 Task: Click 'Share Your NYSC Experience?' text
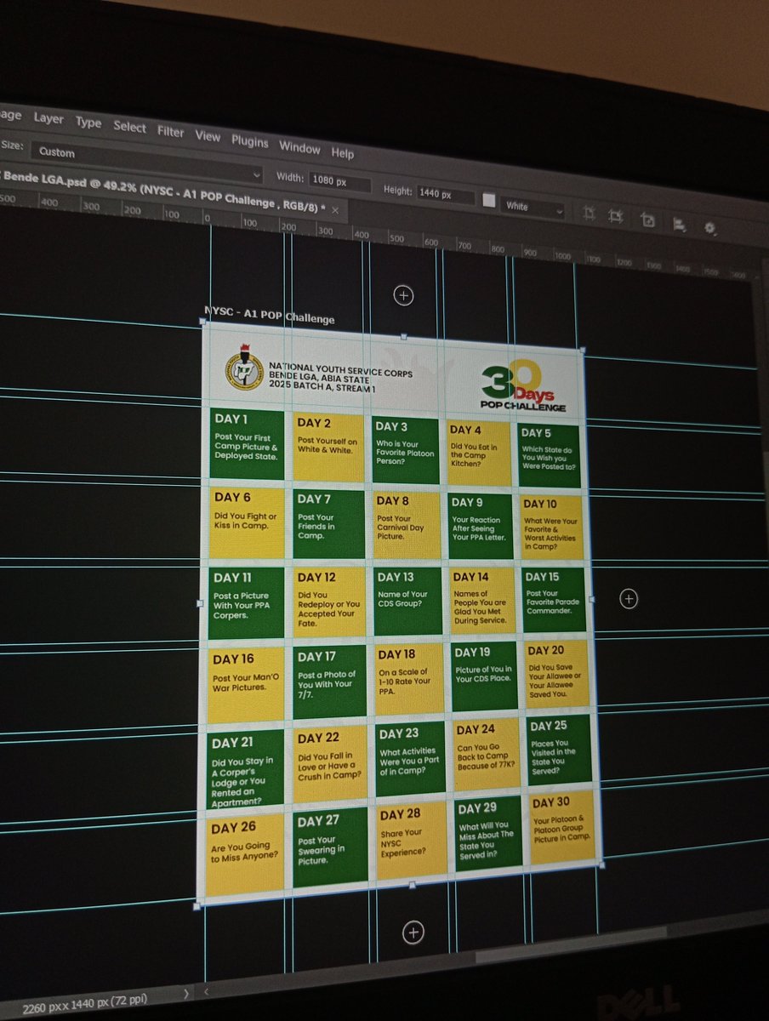[x=402, y=841]
